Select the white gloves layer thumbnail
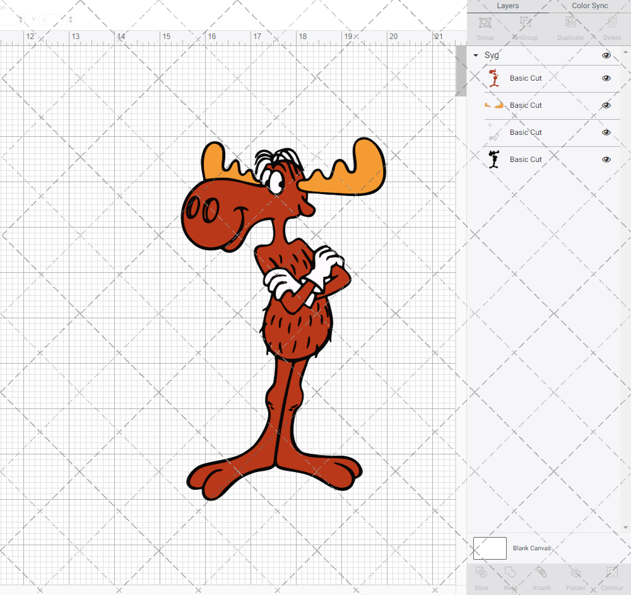 [x=494, y=132]
